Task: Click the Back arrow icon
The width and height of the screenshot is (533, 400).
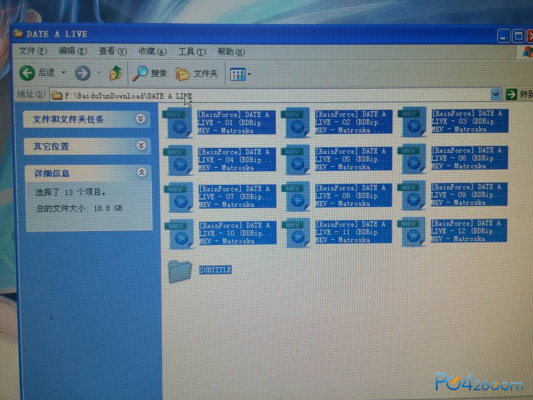Action: [x=27, y=73]
